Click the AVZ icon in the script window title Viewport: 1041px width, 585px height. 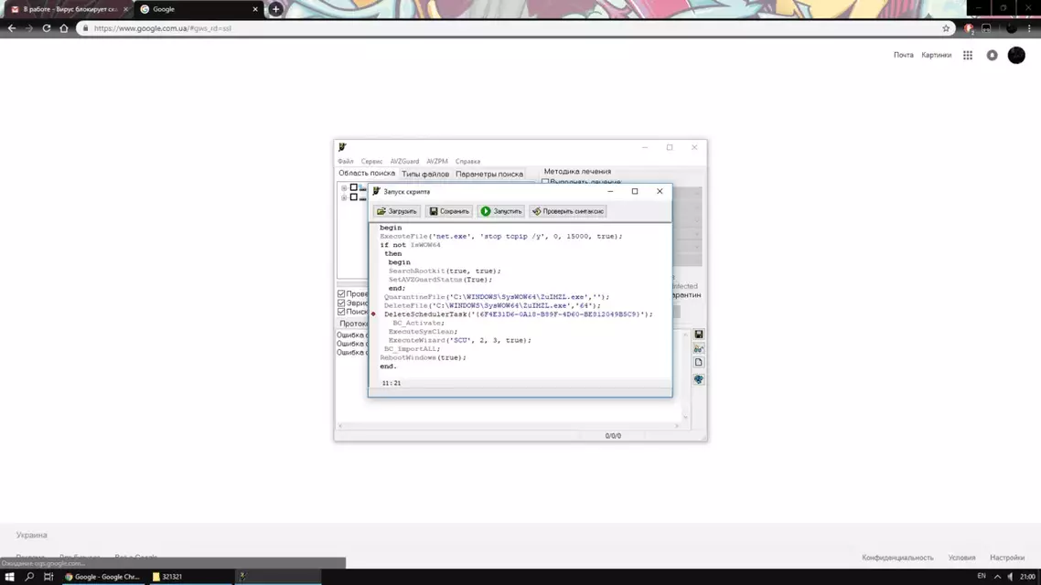click(377, 191)
